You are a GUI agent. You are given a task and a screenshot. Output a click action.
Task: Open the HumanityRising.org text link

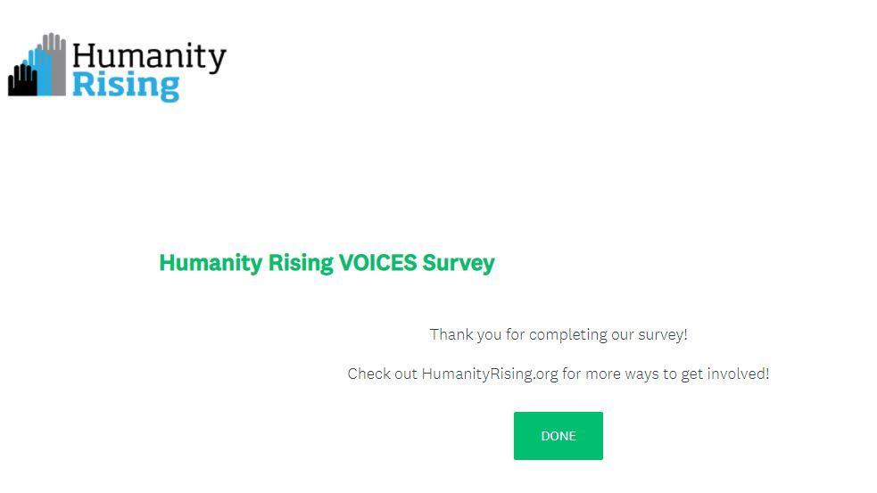point(490,374)
